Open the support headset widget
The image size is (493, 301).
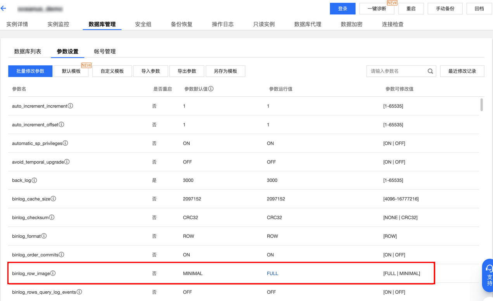pos(488,275)
